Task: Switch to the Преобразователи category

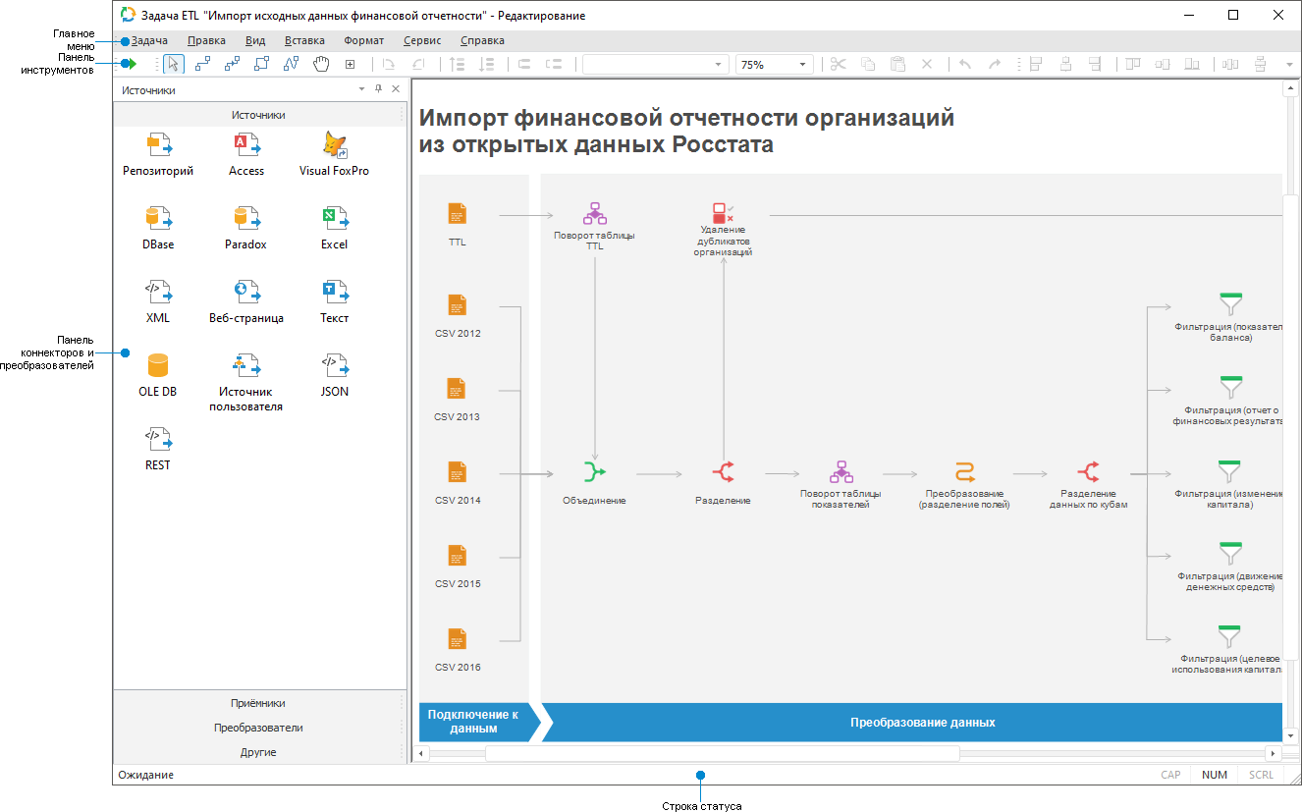Action: click(x=259, y=728)
